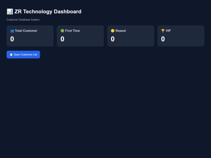211x158 pixels.
Task: Click the VIP label
Action: click(168, 31)
